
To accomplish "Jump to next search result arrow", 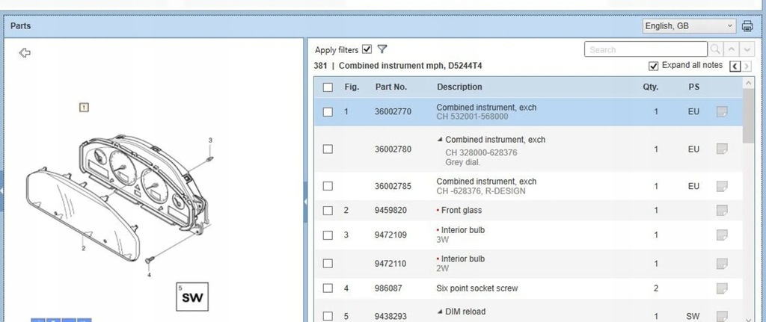I will tap(747, 49).
